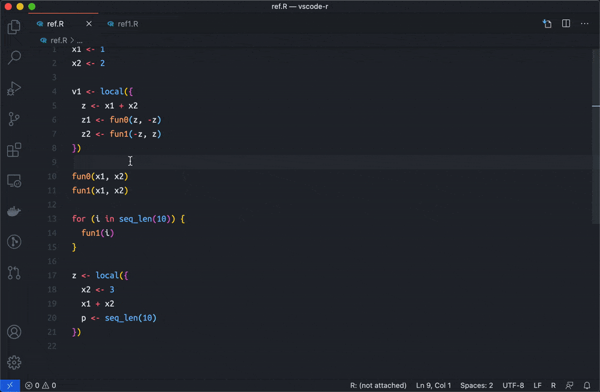Click the editor vertical scrollbar
The width and height of the screenshot is (600, 392).
[x=596, y=136]
